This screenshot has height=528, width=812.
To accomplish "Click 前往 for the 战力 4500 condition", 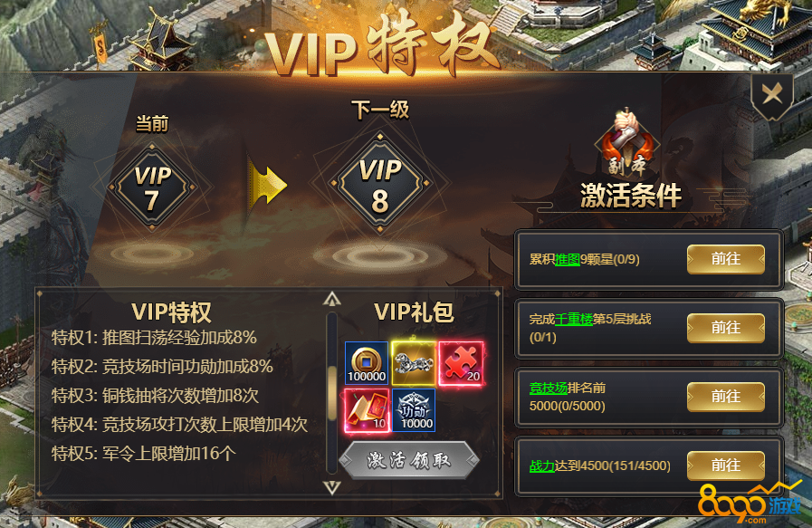I will [725, 466].
